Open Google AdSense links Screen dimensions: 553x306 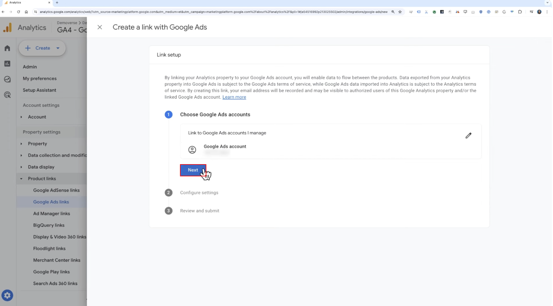click(57, 191)
